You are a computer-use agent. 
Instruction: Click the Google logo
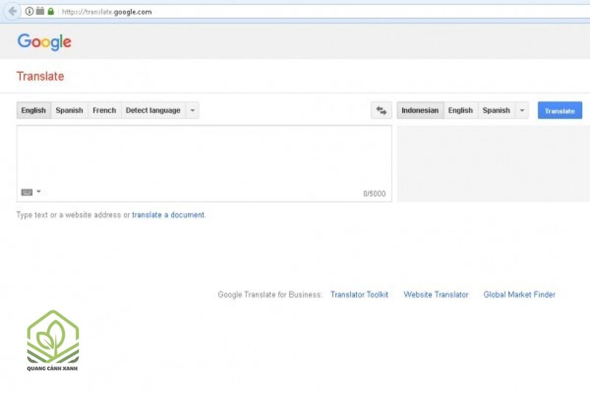(44, 42)
